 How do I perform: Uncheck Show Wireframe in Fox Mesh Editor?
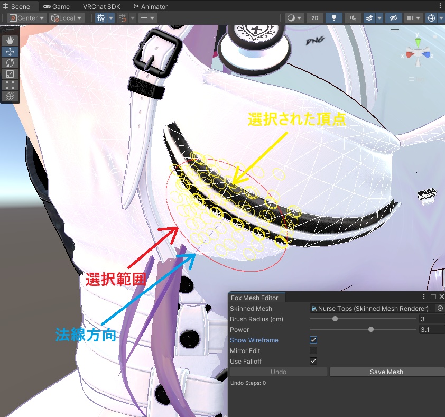[x=313, y=340]
